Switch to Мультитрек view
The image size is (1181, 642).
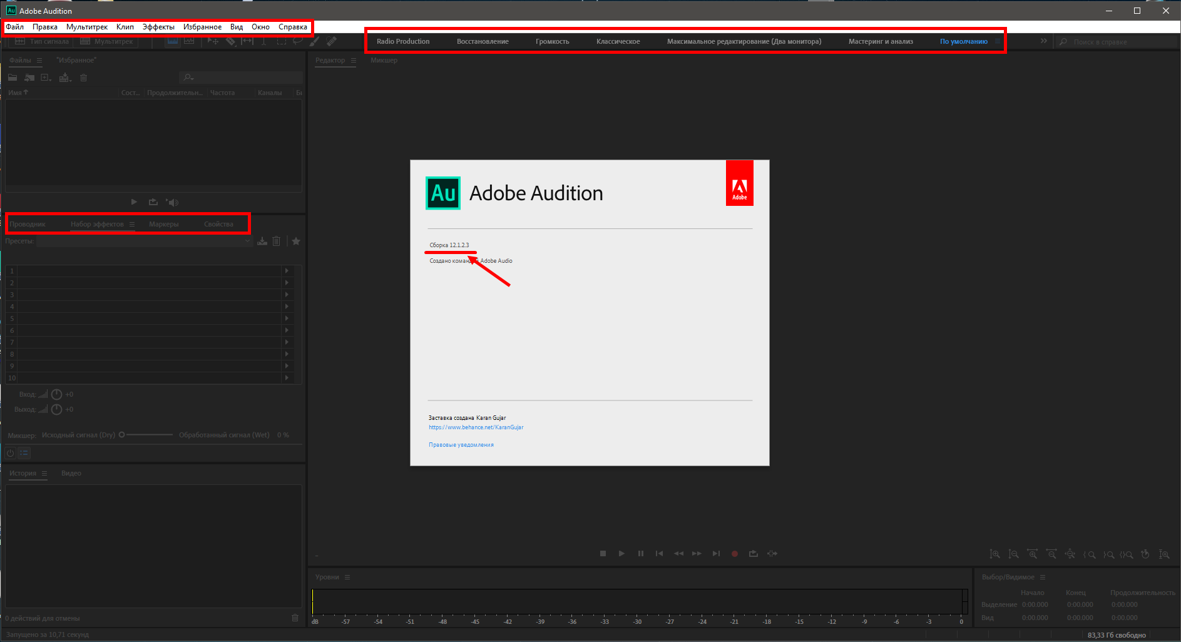106,41
